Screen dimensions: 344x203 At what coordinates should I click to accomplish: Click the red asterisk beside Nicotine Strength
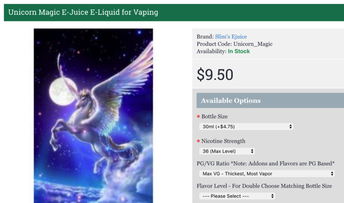point(198,141)
